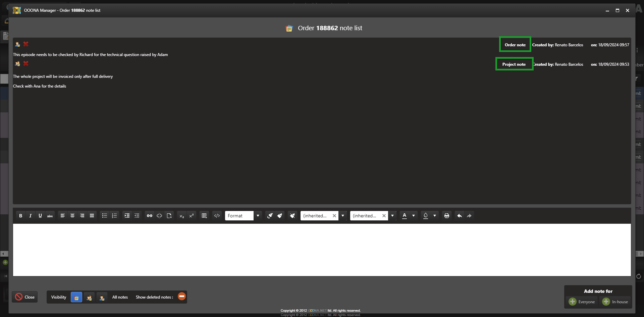The height and width of the screenshot is (317, 644).
Task: Insert a numbered list
Action: pos(114,216)
